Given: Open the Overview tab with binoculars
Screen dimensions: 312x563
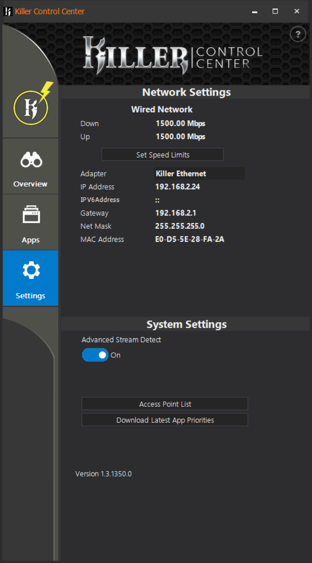Looking at the screenshot, I should [x=30, y=166].
